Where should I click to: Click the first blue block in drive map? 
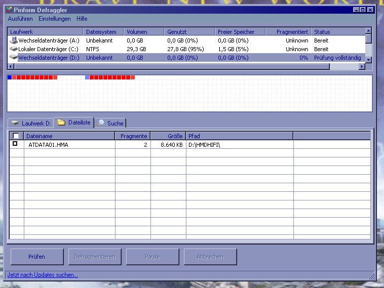pyautogui.click(x=10, y=77)
